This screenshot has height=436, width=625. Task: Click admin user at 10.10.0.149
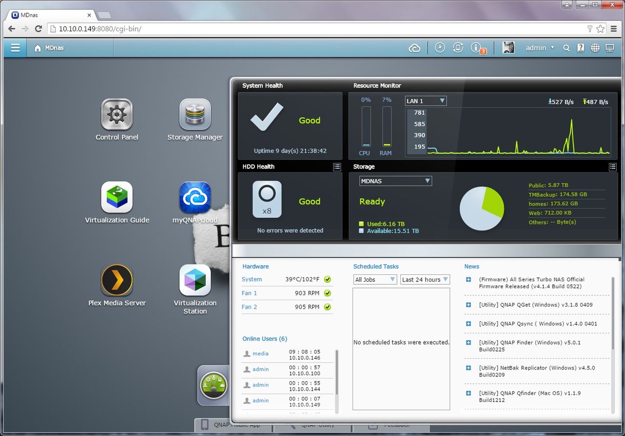(x=260, y=400)
